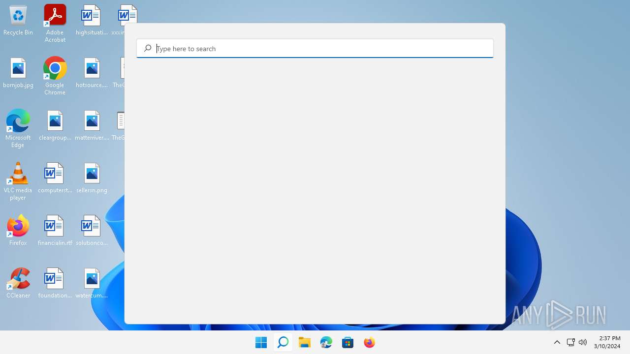This screenshot has width=630, height=354.
Task: Click the magnifier icon in the search box
Action: (148, 48)
